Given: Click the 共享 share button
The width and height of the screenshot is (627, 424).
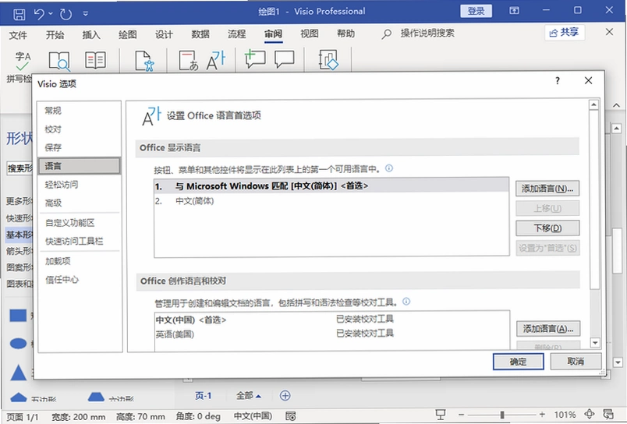Looking at the screenshot, I should (564, 33).
